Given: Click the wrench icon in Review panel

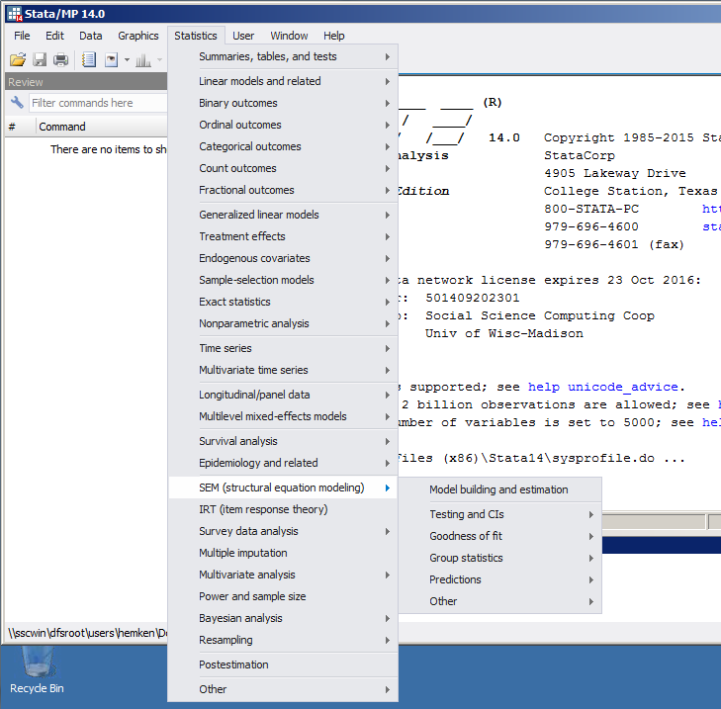Looking at the screenshot, I should (x=17, y=103).
